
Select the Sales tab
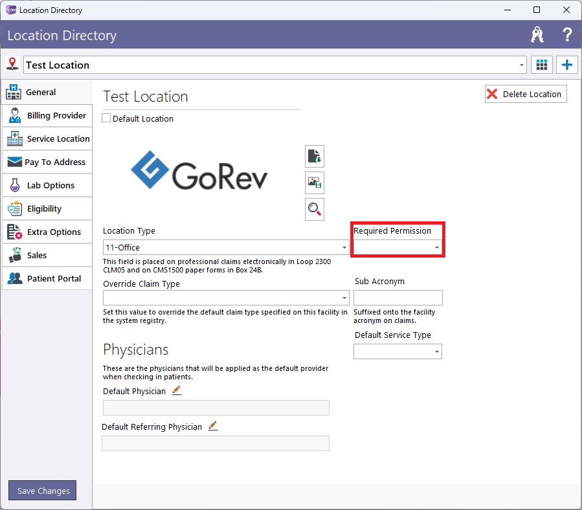coord(47,256)
